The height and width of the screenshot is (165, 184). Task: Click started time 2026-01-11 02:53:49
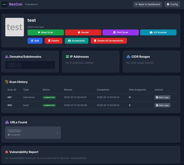tap(75, 105)
